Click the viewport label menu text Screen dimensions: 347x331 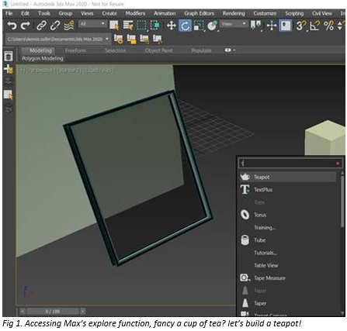coord(66,71)
